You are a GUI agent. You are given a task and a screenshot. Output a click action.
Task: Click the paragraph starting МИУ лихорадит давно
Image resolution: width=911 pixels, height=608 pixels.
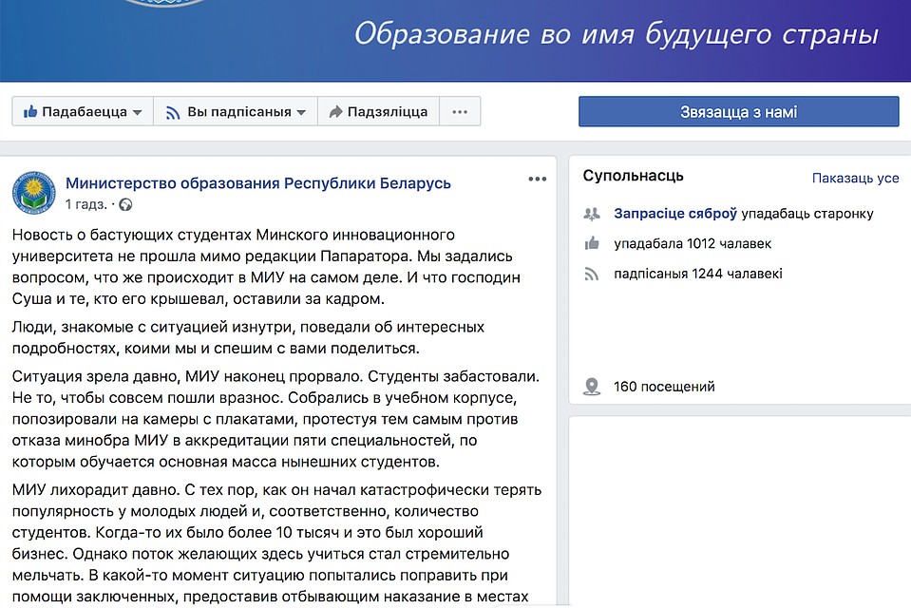pos(276,542)
